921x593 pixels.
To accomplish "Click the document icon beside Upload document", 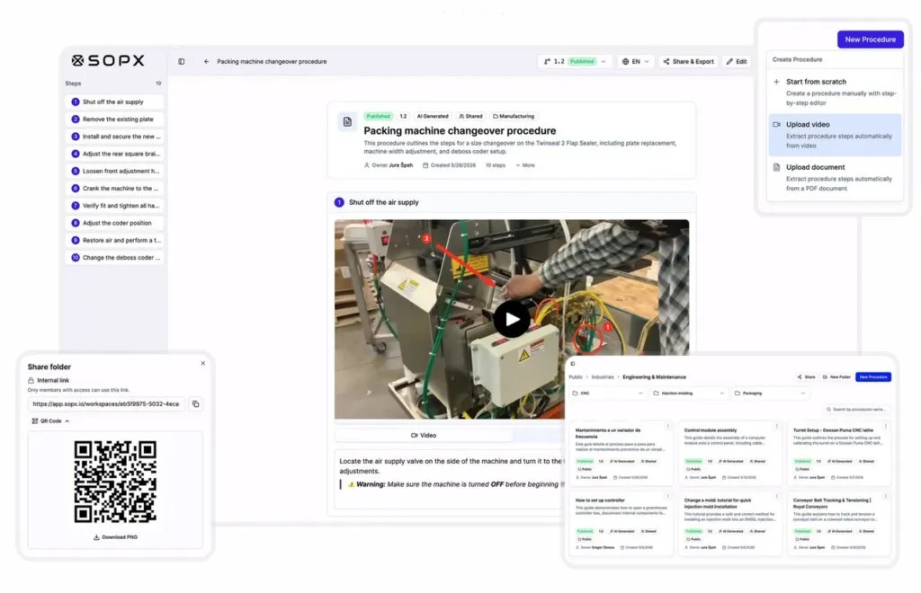I will pyautogui.click(x=776, y=167).
